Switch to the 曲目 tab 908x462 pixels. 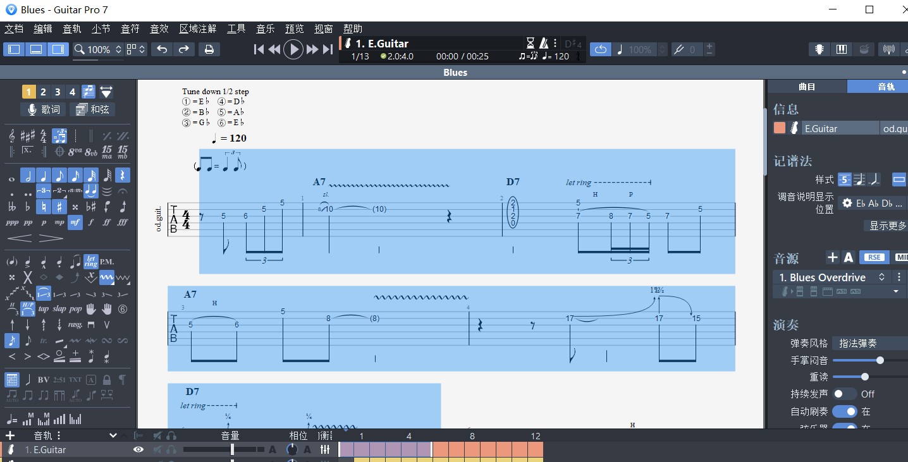[807, 87]
